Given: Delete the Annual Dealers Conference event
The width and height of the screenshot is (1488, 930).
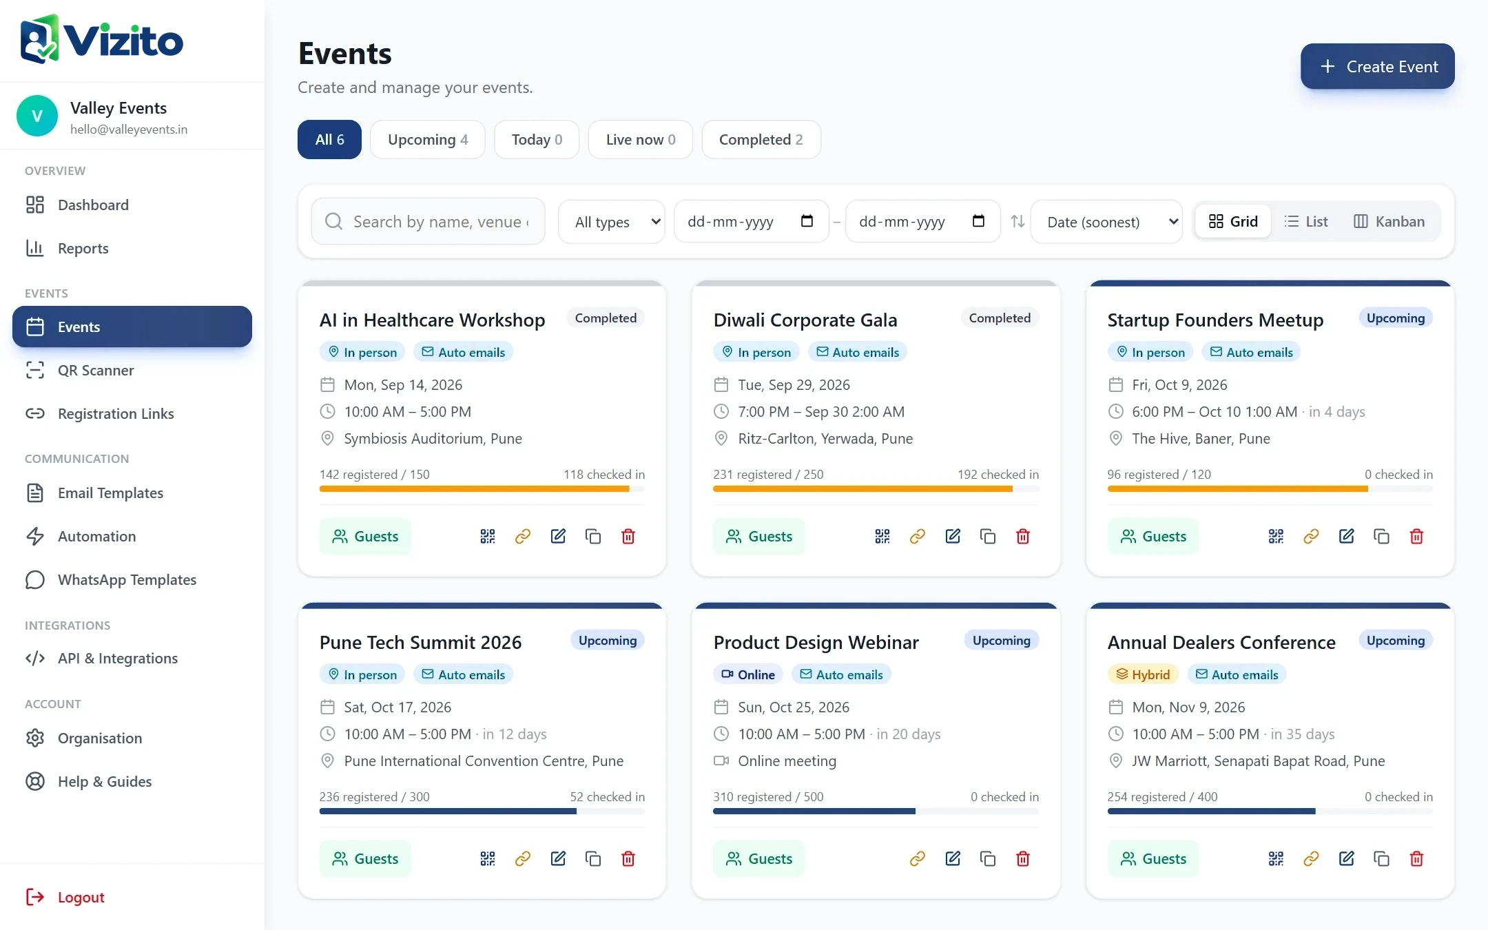Looking at the screenshot, I should tap(1416, 858).
